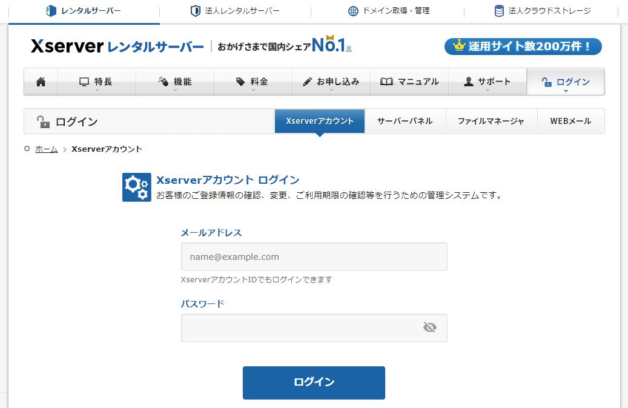Click the mouse icon beside 機能
628x408 pixels.
coord(163,82)
